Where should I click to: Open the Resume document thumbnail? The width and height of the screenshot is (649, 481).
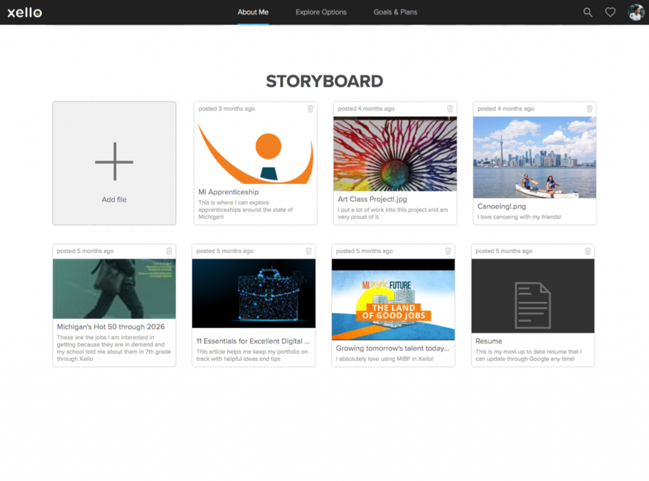(532, 296)
